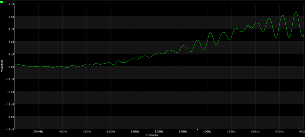305x137 pixels.
Task: Click the 500MHz frequency tick label
Action: click(x=38, y=131)
